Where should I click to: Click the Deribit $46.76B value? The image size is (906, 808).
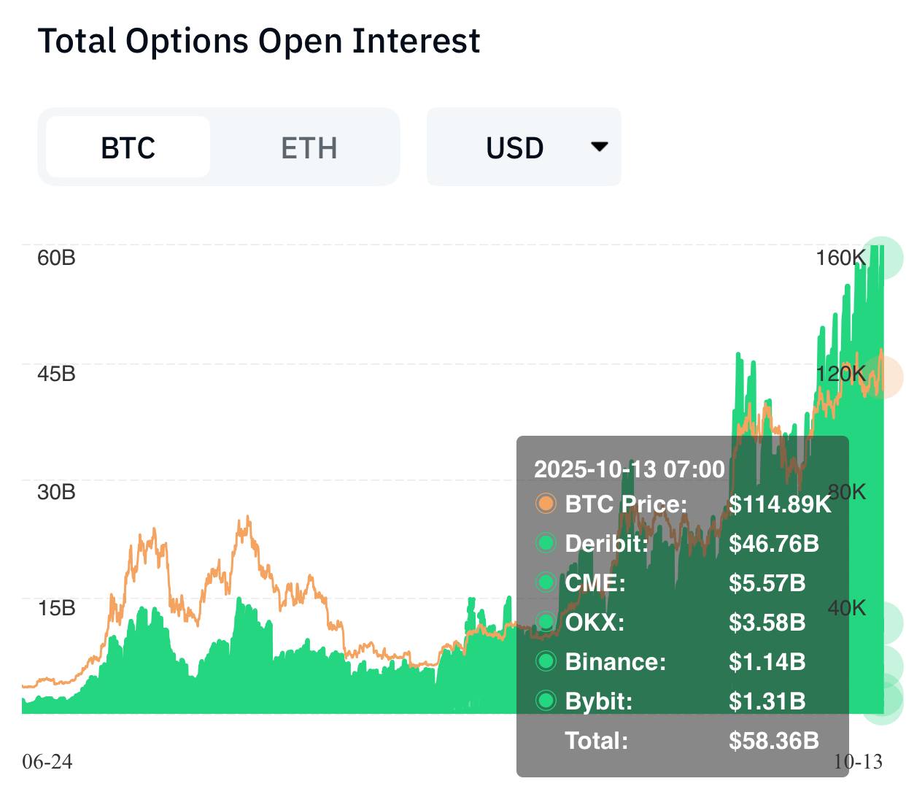(773, 543)
